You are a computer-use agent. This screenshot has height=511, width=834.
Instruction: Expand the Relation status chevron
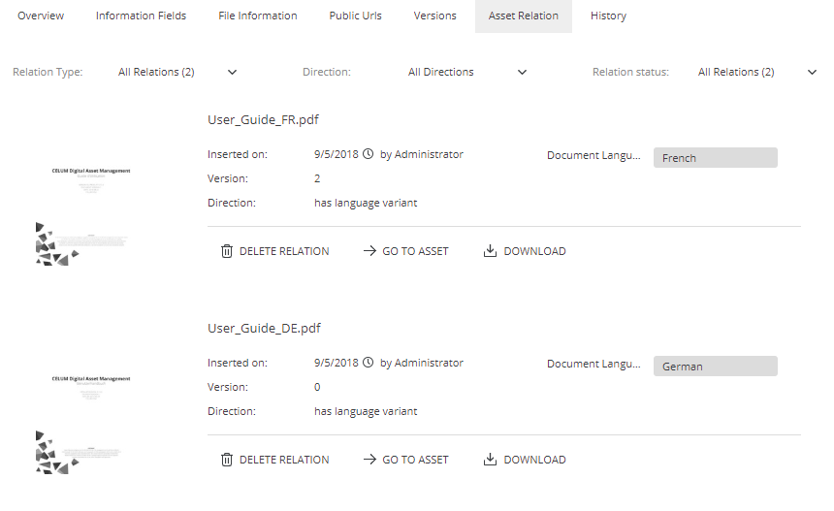tap(813, 73)
